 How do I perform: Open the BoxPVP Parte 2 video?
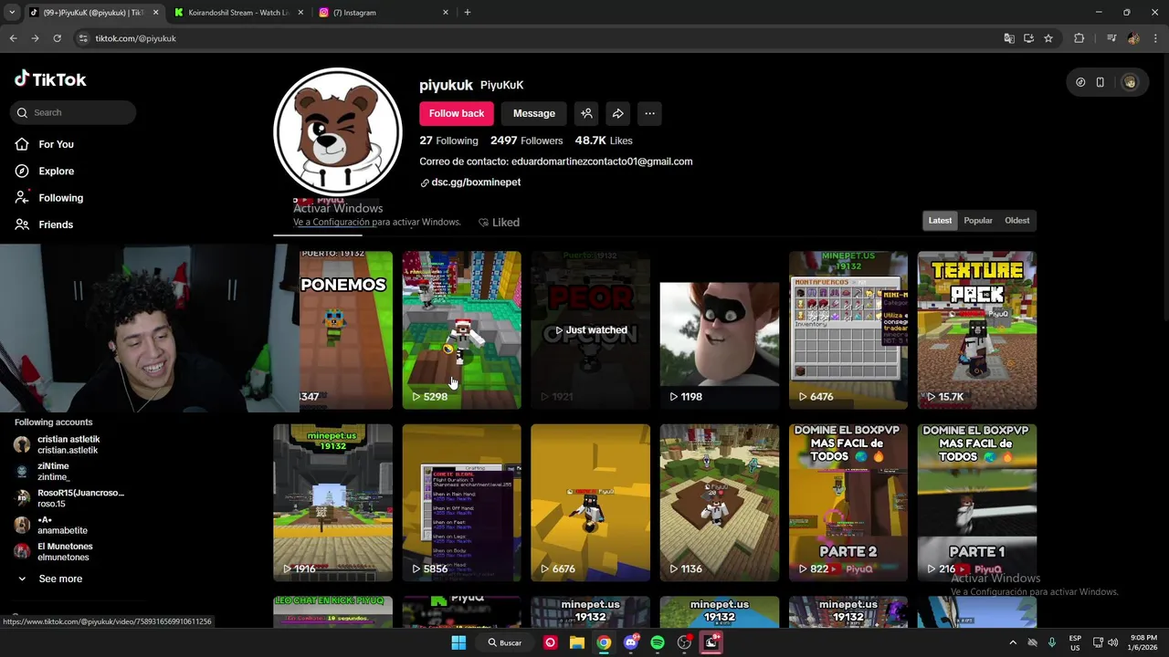[848, 502]
